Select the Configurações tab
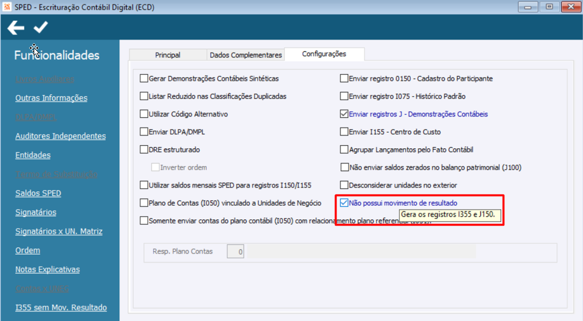Screen dimensions: 583x321 (324, 54)
